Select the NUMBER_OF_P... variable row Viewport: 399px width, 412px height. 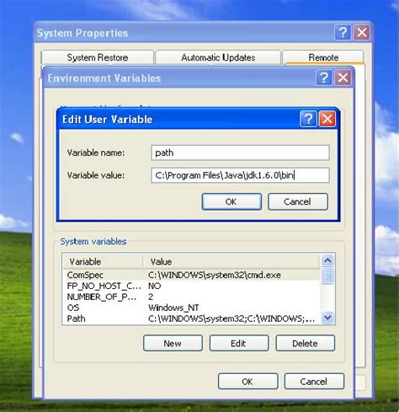tap(192, 297)
